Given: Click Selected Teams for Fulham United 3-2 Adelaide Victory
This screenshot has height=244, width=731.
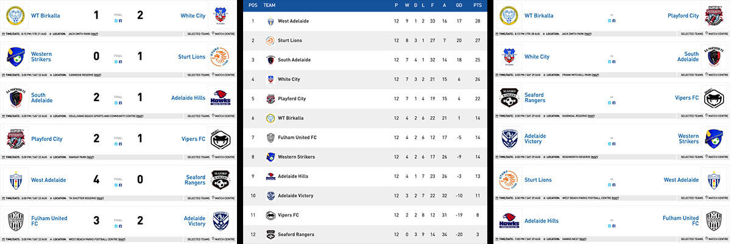Looking at the screenshot, I should 197,239.
